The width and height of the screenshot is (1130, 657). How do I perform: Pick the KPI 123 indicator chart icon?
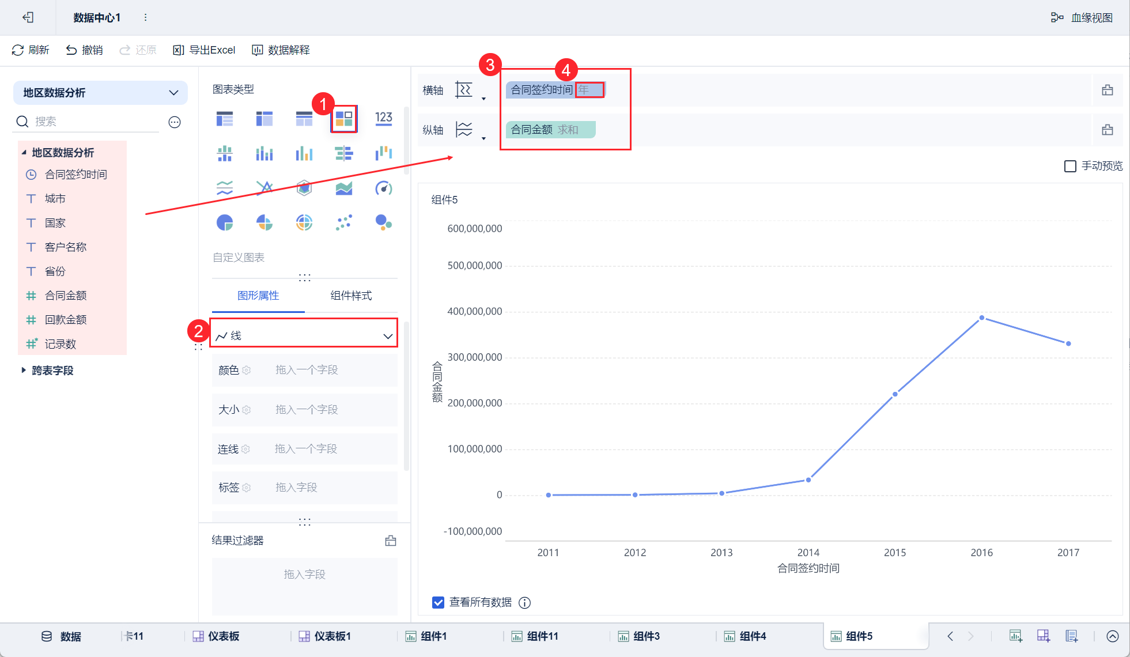[383, 119]
